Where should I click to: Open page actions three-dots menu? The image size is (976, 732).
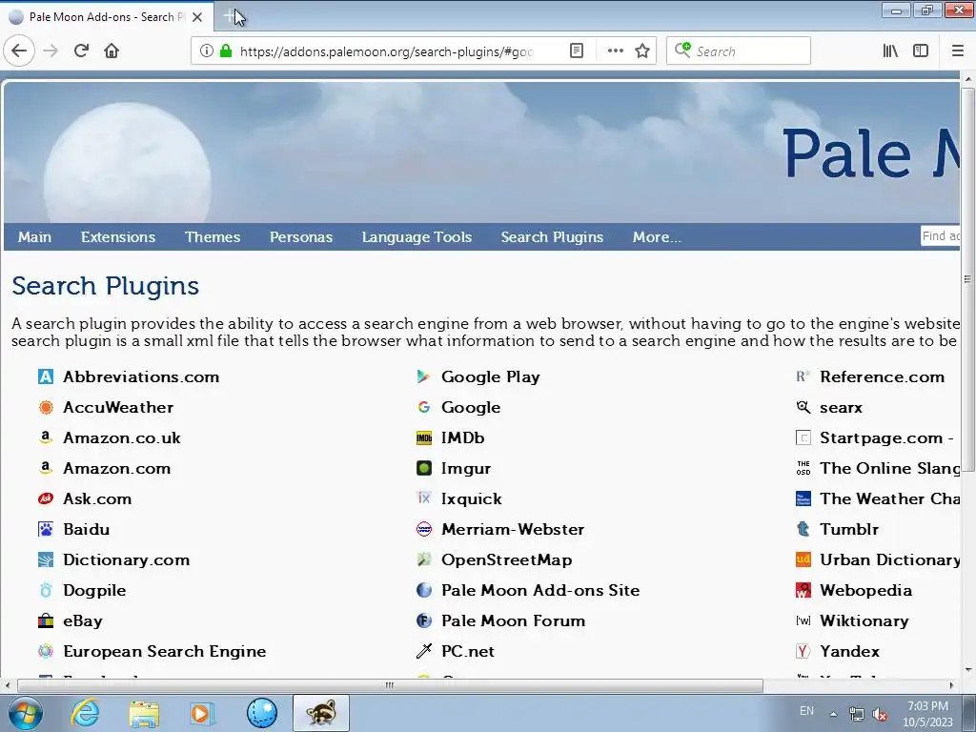coord(615,51)
